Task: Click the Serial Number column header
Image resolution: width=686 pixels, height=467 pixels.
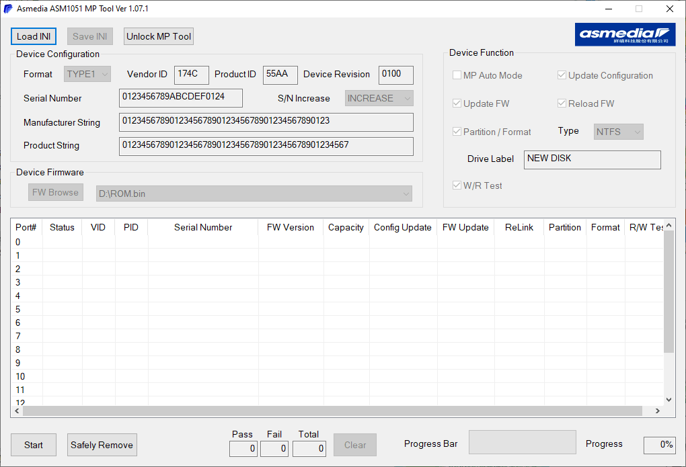Action: tap(203, 227)
